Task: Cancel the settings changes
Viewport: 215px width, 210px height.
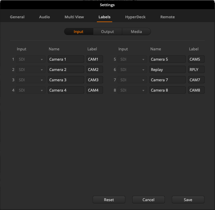Action: tap(148, 200)
